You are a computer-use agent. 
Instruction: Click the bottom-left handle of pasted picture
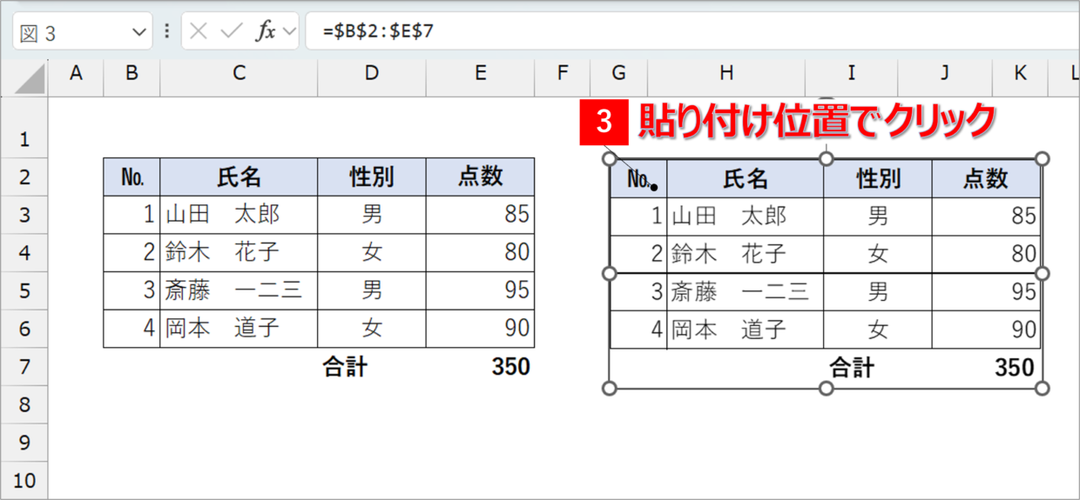tap(610, 388)
